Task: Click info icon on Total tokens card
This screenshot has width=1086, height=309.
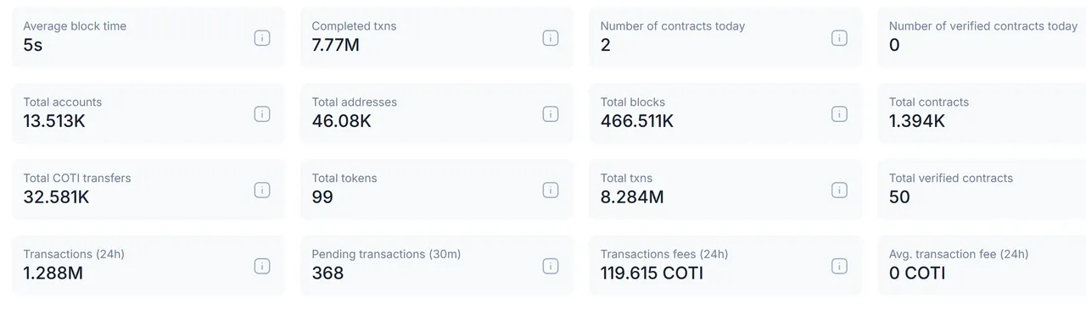Action: (x=551, y=190)
